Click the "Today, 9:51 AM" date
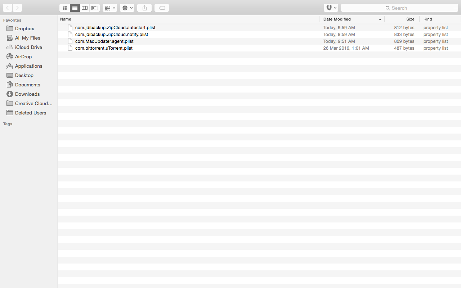Image resolution: width=461 pixels, height=288 pixels. 339,41
